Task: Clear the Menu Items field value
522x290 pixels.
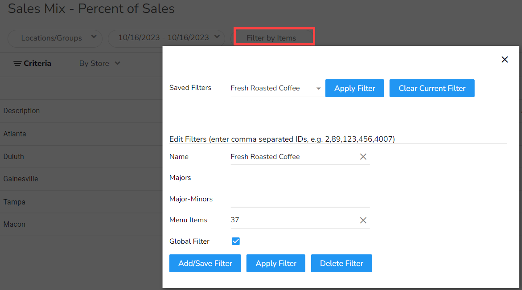Action: click(363, 220)
